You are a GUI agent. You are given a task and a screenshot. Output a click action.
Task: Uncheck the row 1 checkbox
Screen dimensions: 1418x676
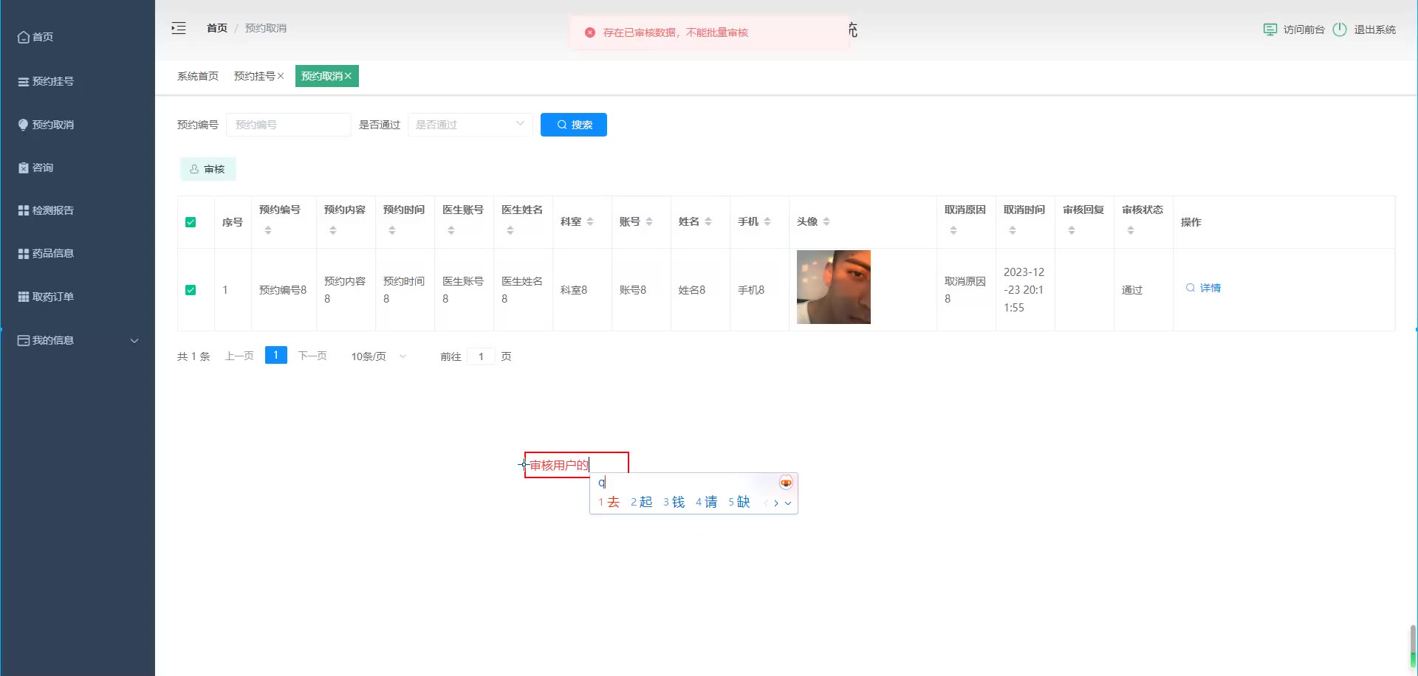[191, 290]
